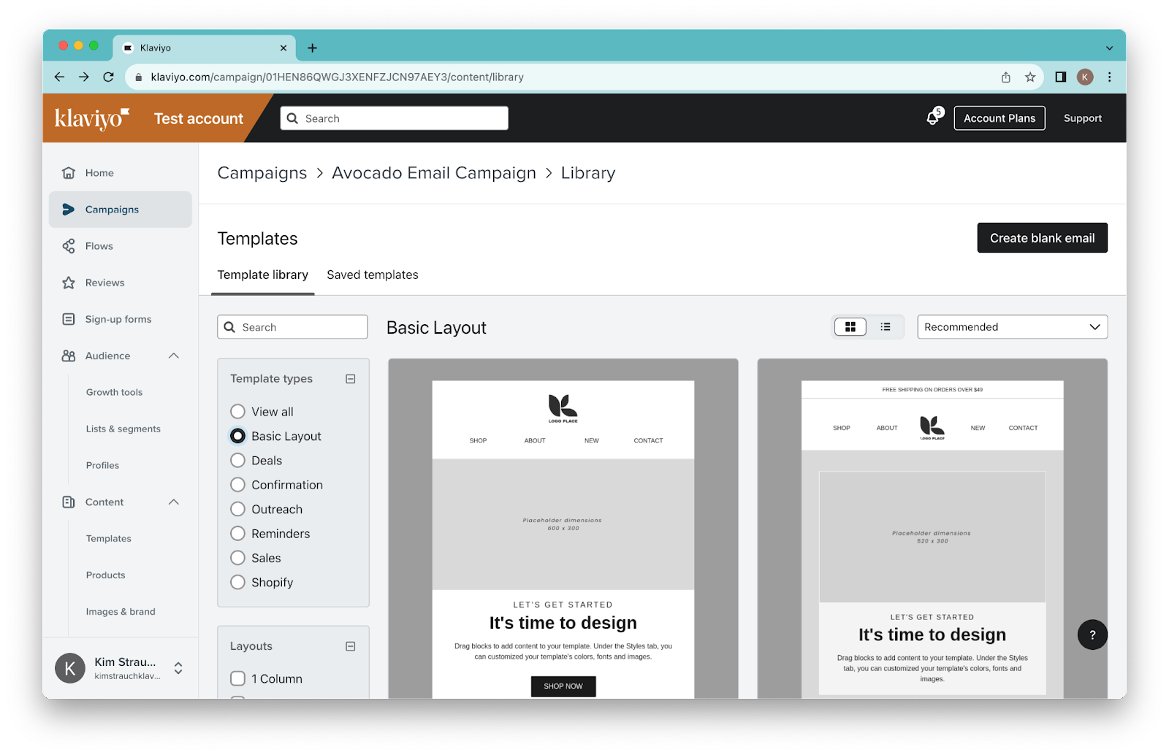Choose the Shopify template type
The width and height of the screenshot is (1169, 755).
pyautogui.click(x=237, y=582)
